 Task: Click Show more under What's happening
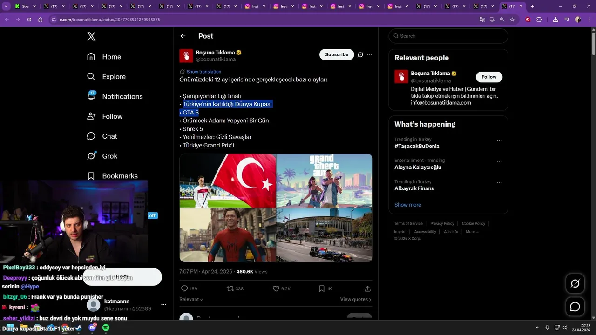407,205
